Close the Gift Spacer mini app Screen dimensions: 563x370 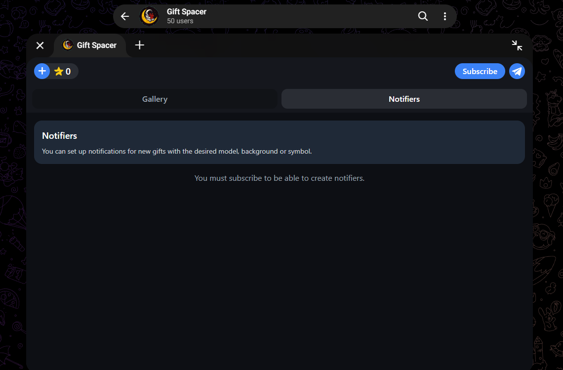[x=40, y=45]
